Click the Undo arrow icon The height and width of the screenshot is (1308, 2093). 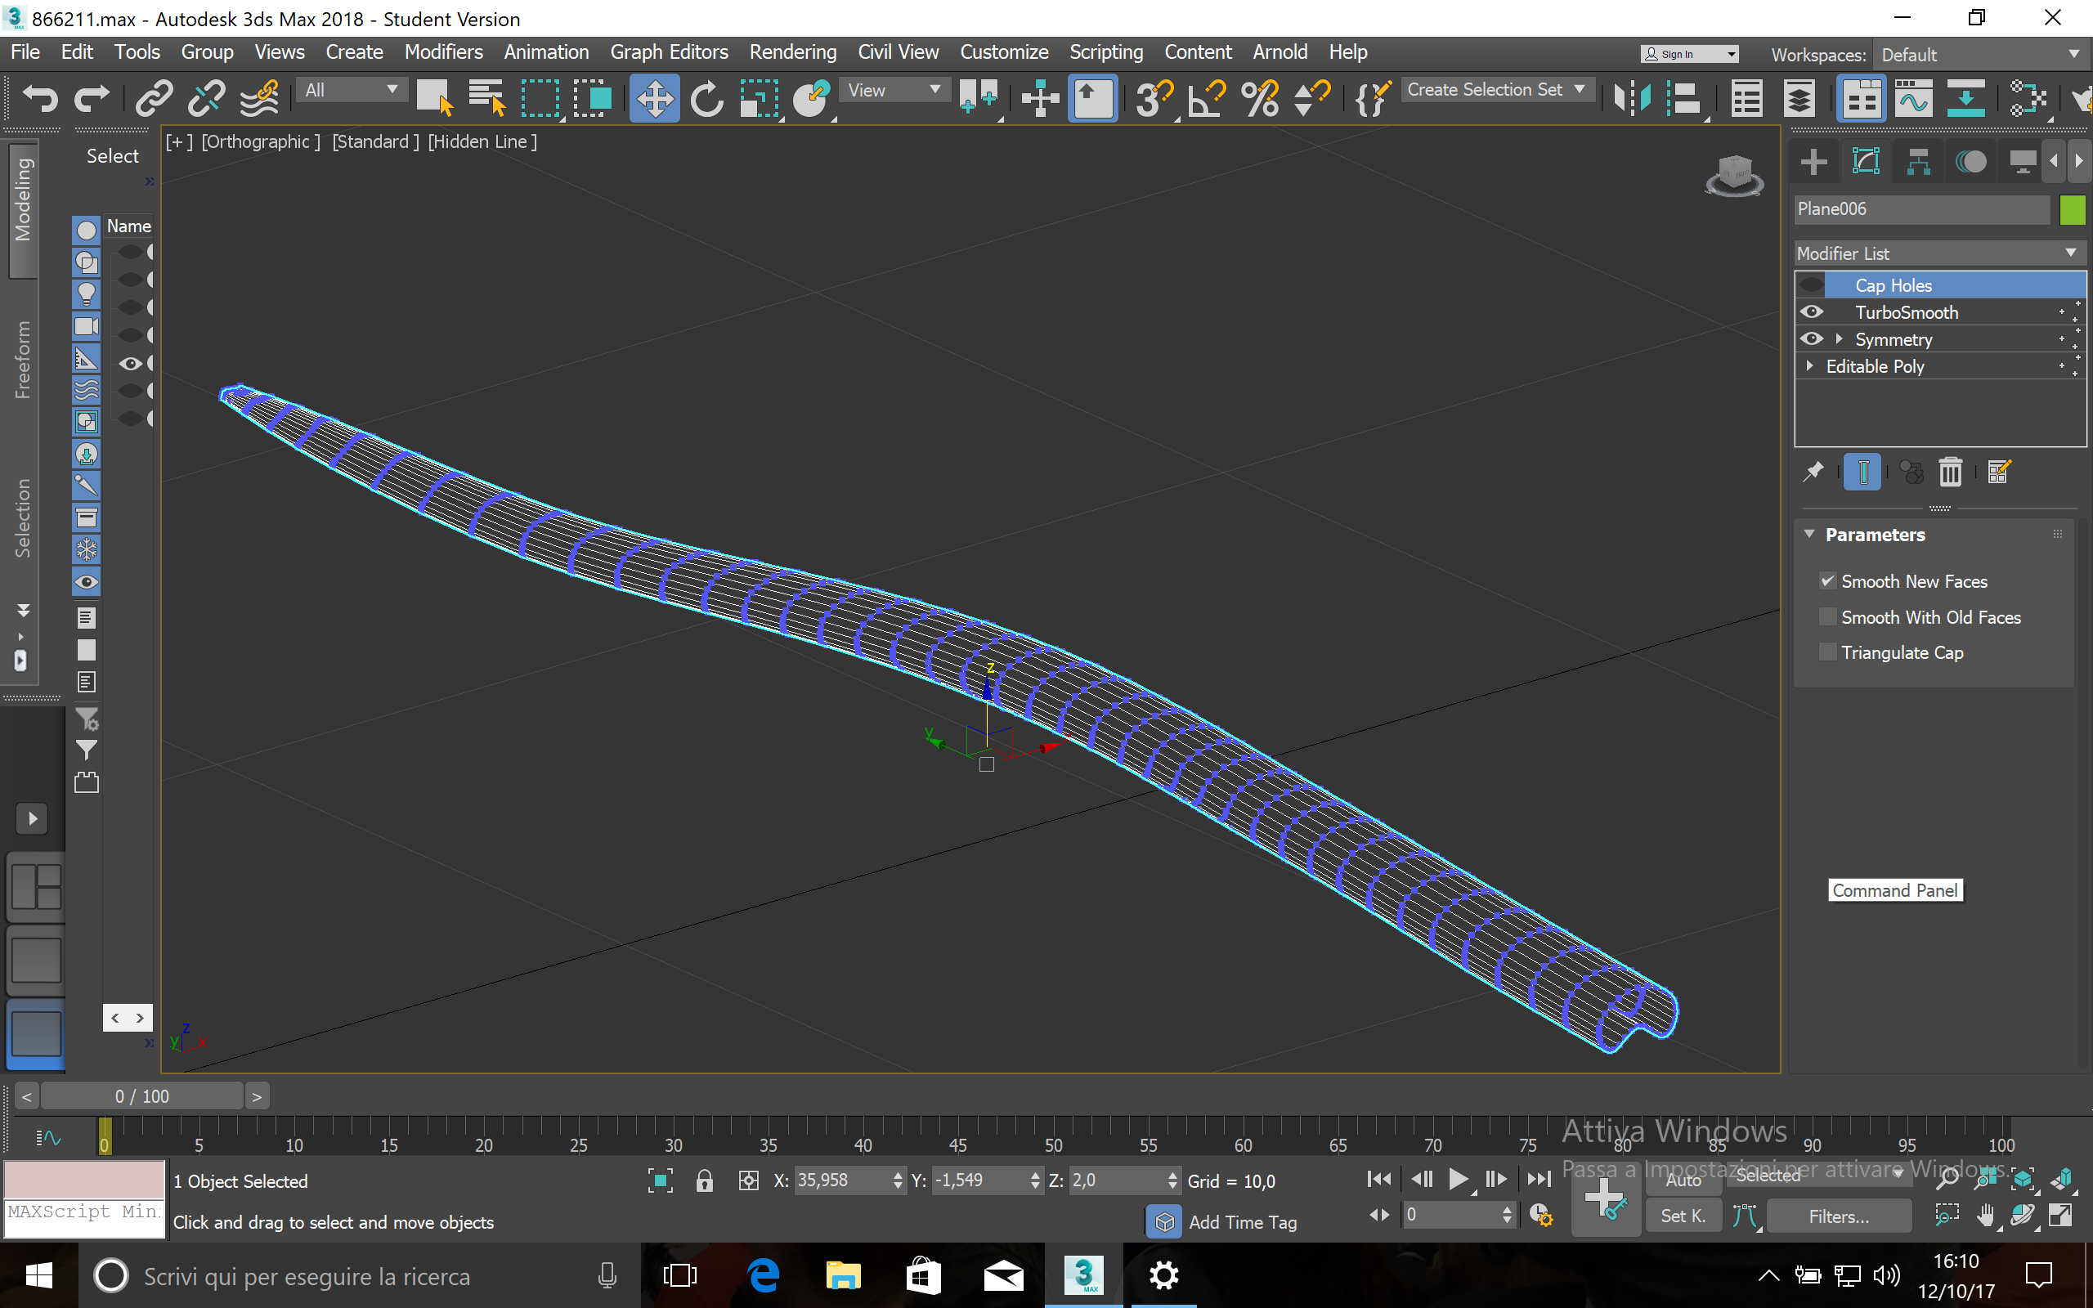[40, 98]
